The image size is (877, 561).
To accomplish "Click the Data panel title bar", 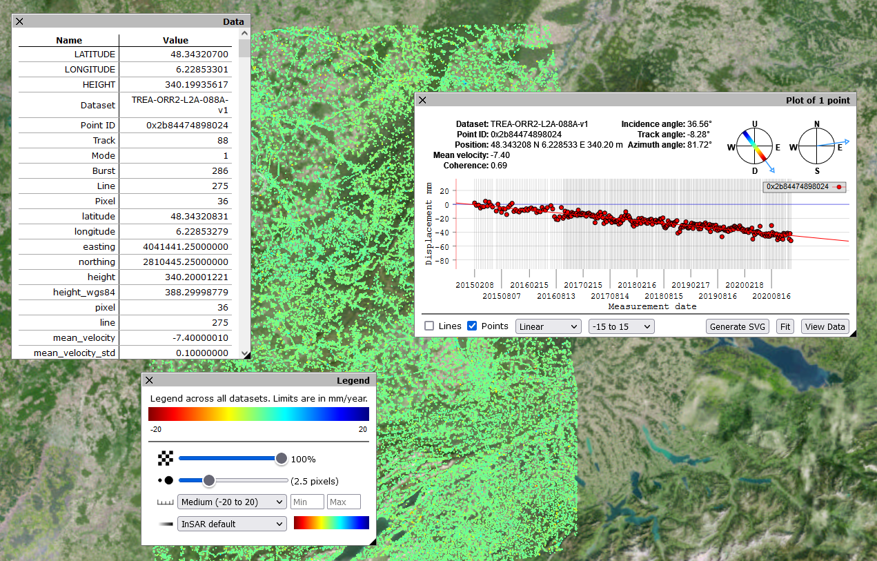I will coord(131,21).
